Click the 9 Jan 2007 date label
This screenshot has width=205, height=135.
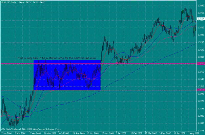(x=121, y=133)
